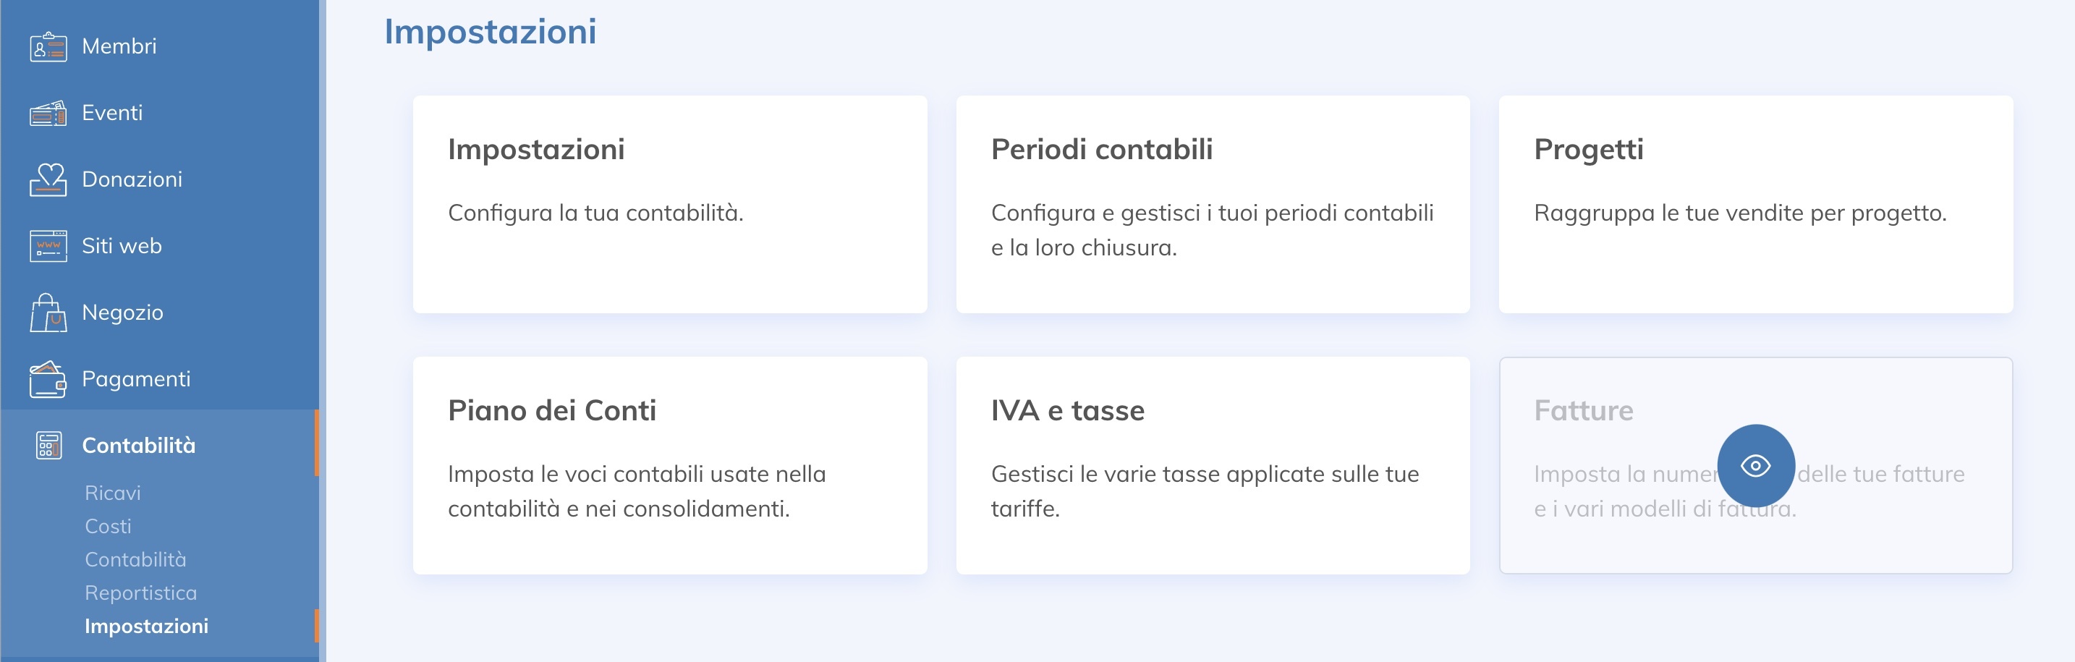
Task: Open the IVA e tasse card
Action: tap(1213, 465)
